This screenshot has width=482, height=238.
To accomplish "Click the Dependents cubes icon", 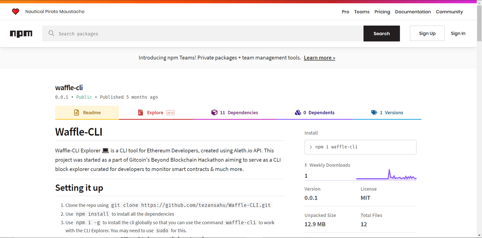I will (x=298, y=112).
